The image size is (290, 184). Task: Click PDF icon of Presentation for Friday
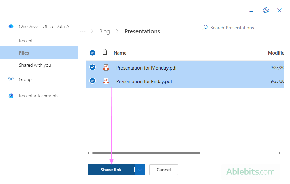coord(106,81)
